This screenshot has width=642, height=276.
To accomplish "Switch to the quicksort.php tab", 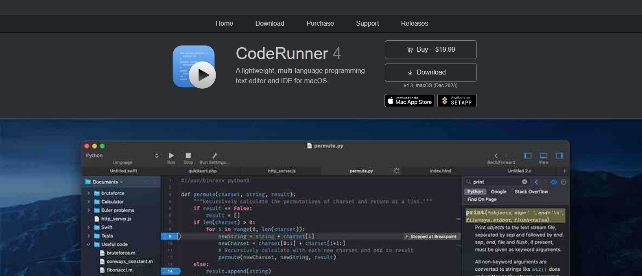I will pos(202,171).
